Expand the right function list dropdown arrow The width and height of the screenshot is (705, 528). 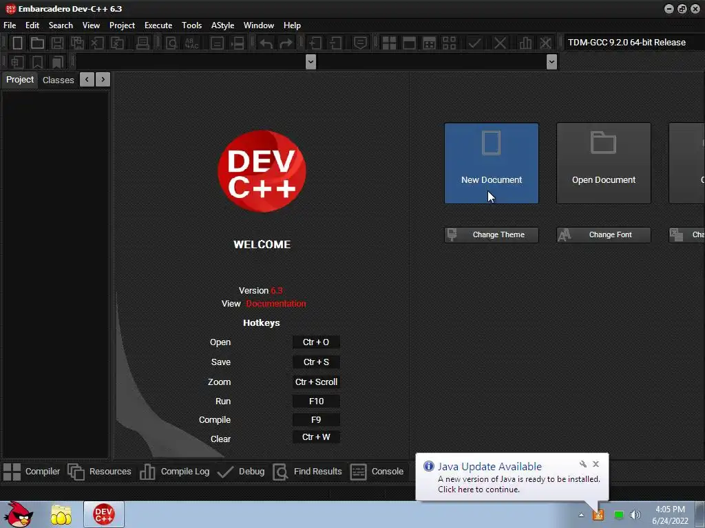click(x=551, y=61)
